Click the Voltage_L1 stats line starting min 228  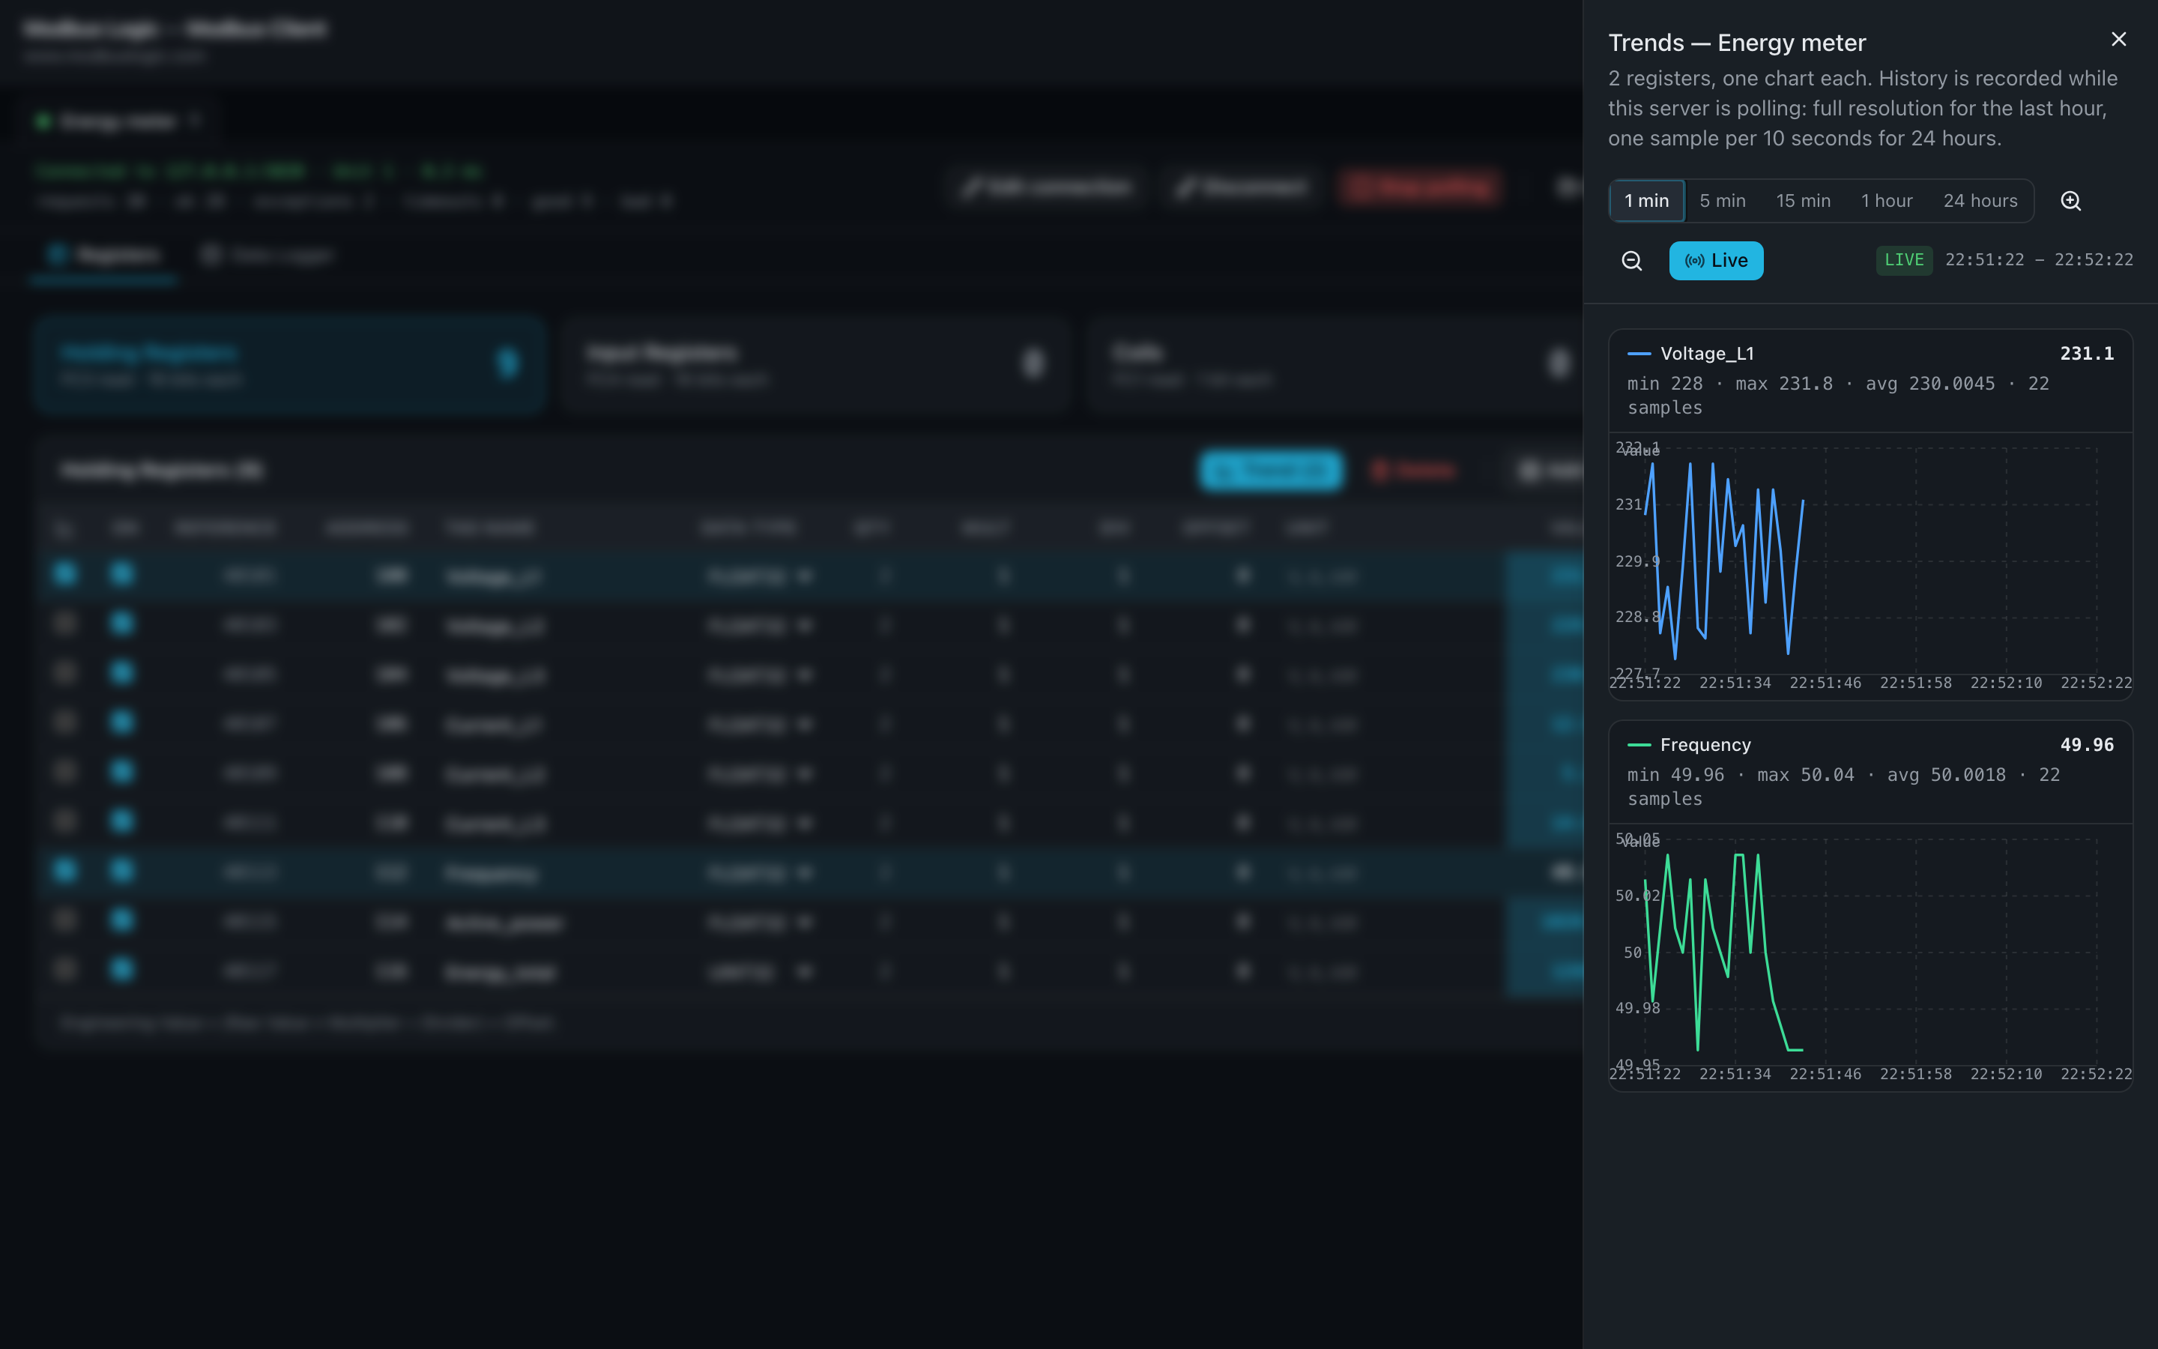[1838, 395]
